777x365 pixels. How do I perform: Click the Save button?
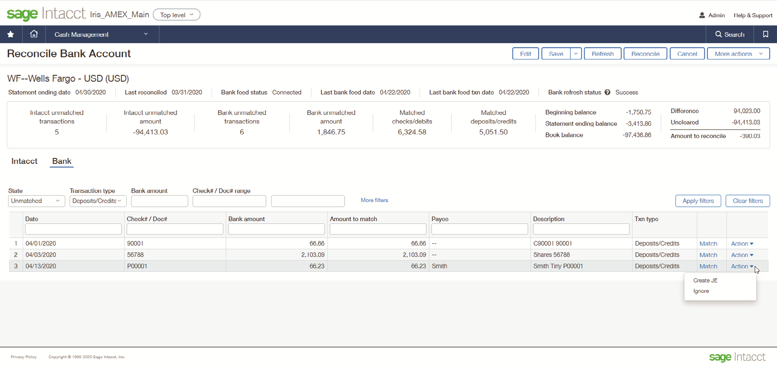(x=556, y=54)
